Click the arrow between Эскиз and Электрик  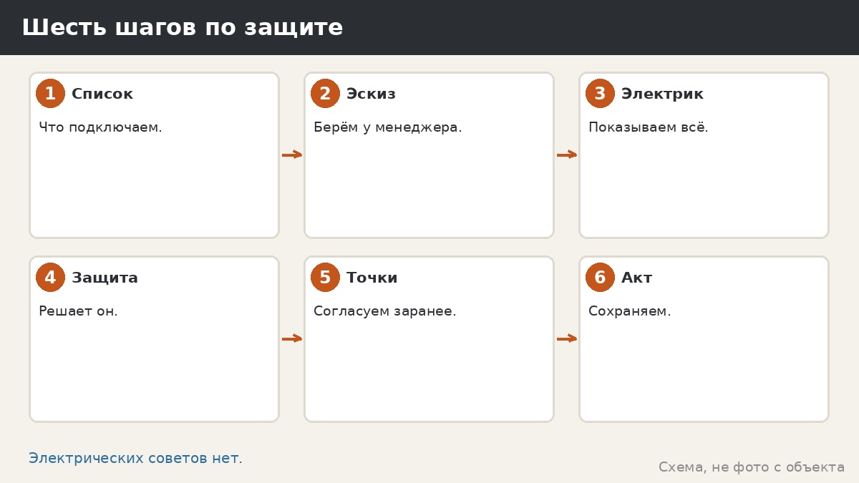(x=567, y=155)
